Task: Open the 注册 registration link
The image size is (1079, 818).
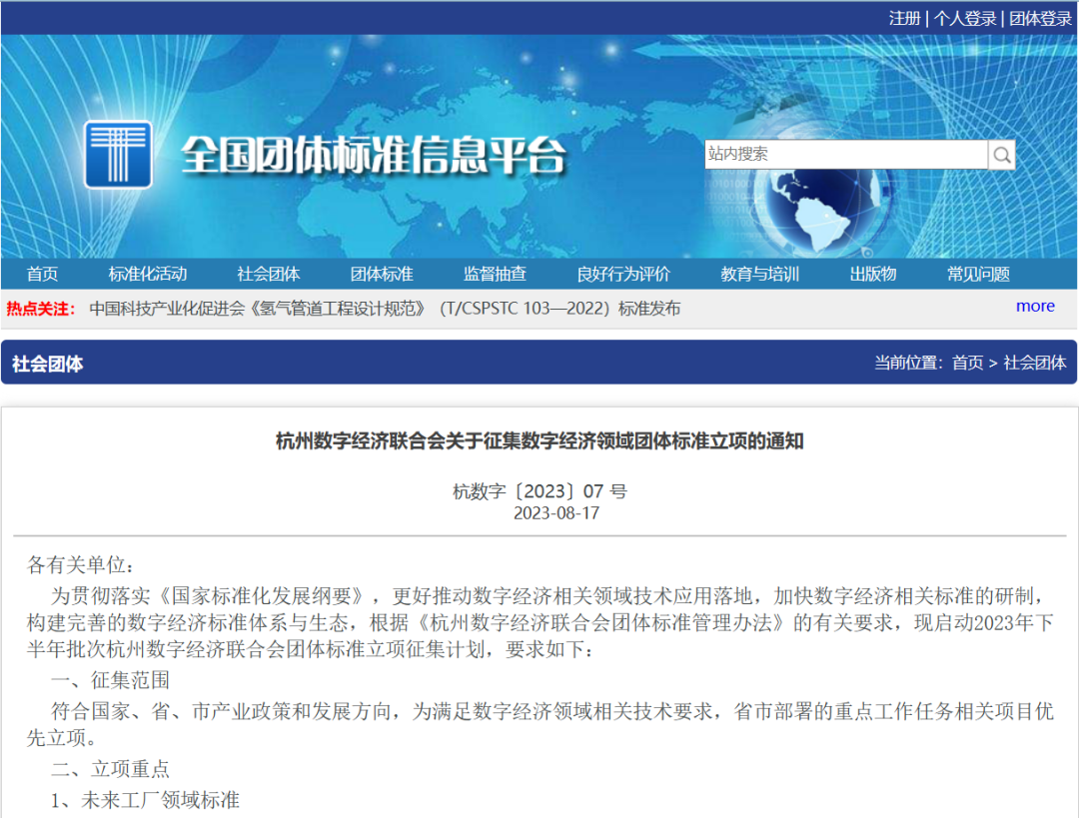Action: point(904,18)
